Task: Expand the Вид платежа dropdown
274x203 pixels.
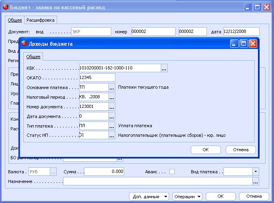Action: click(256, 172)
